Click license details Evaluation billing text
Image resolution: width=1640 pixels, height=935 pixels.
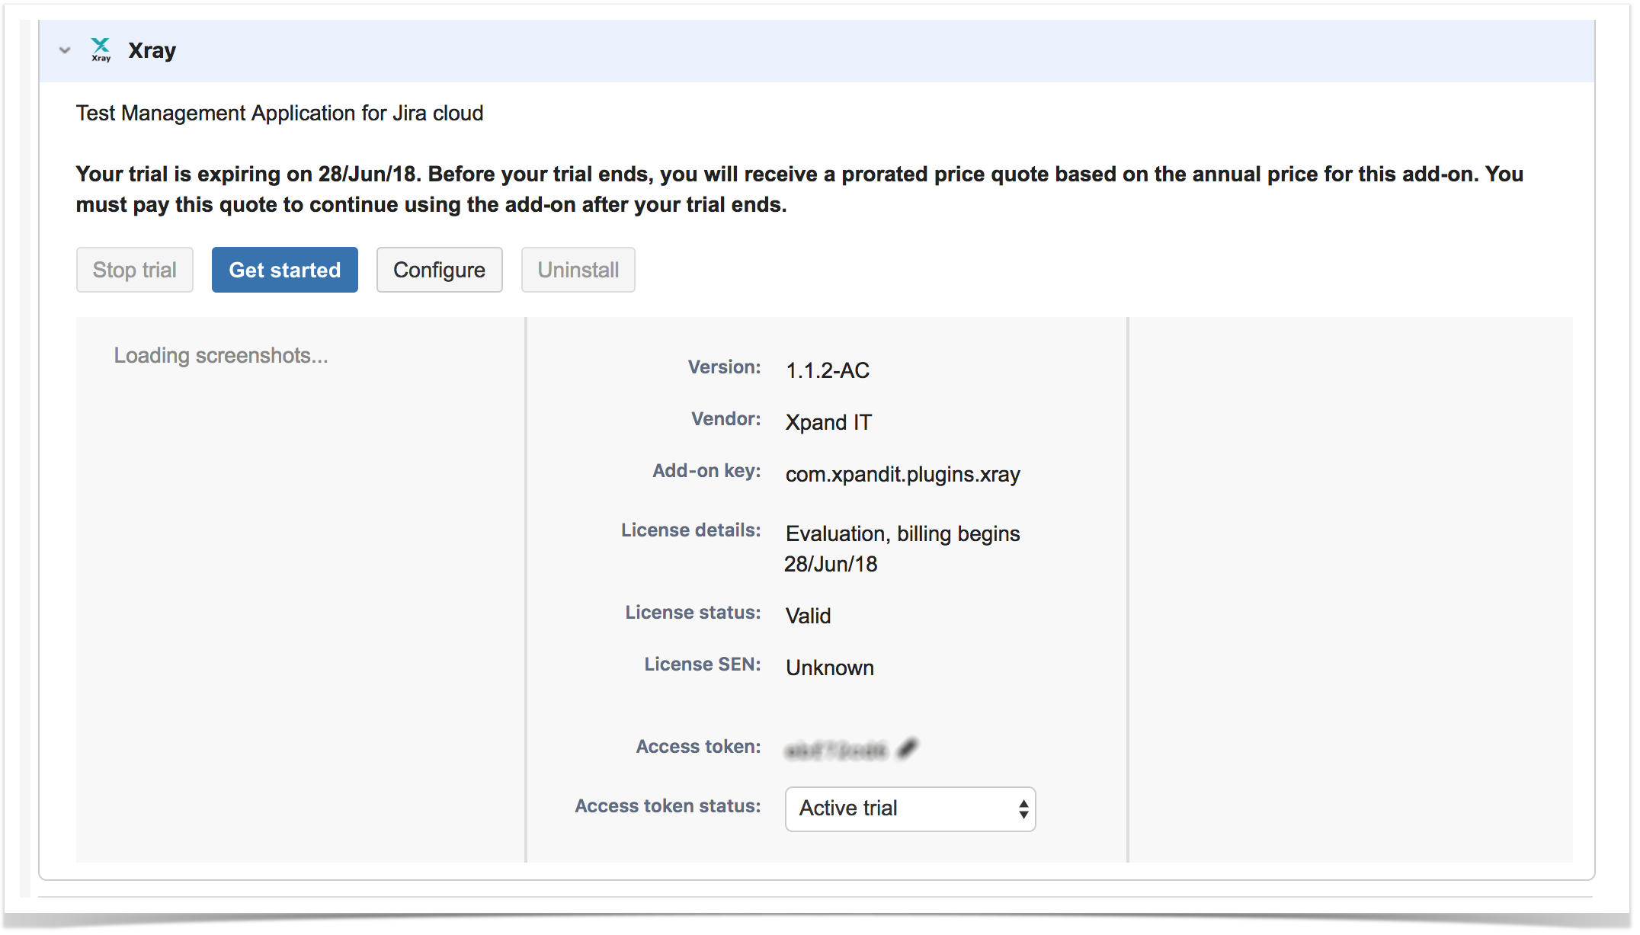click(x=902, y=549)
